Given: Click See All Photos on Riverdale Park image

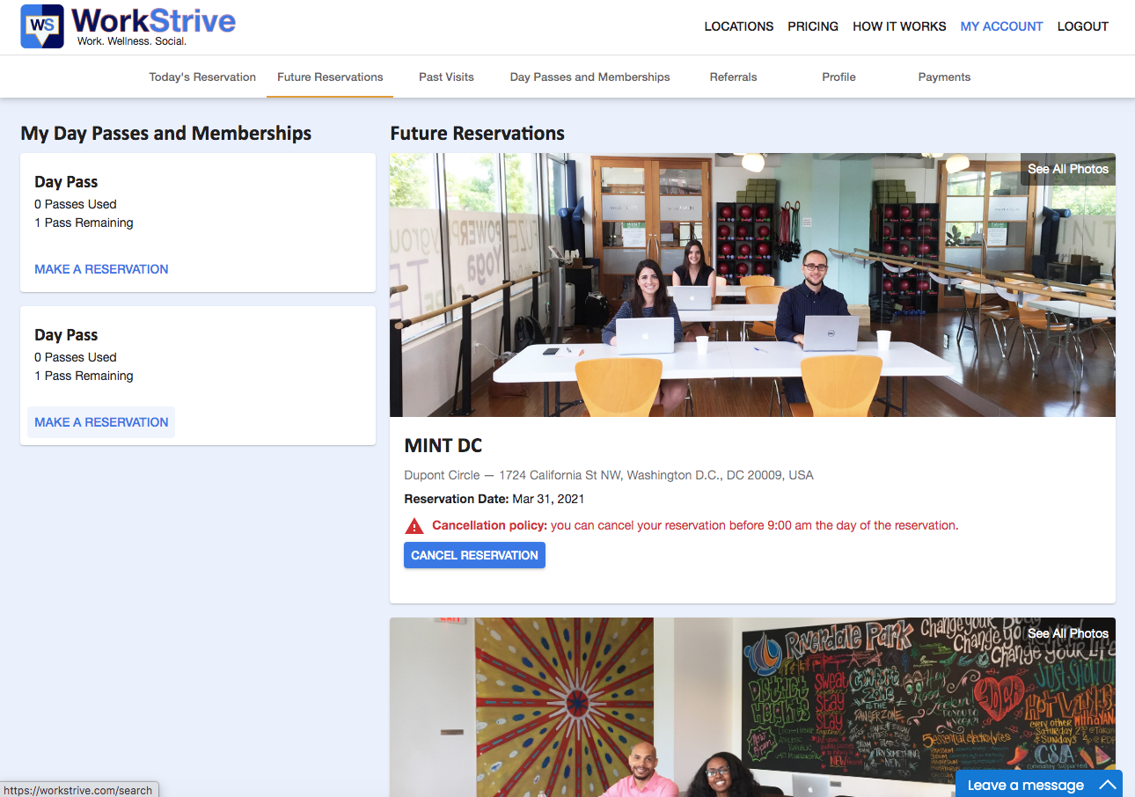Looking at the screenshot, I should pyautogui.click(x=1068, y=633).
